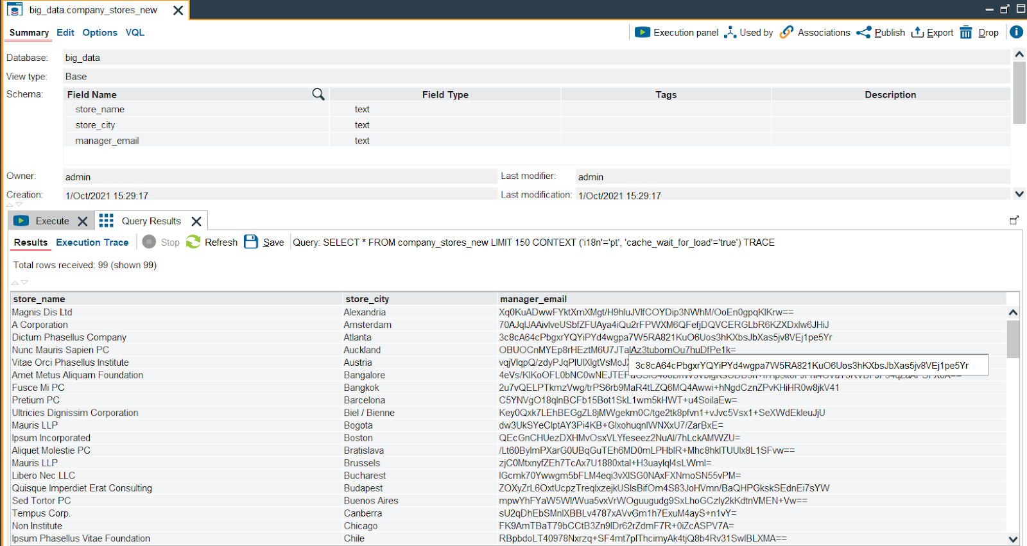The width and height of the screenshot is (1027, 546).
Task: Click the view database icon in title tab
Action: coord(15,10)
